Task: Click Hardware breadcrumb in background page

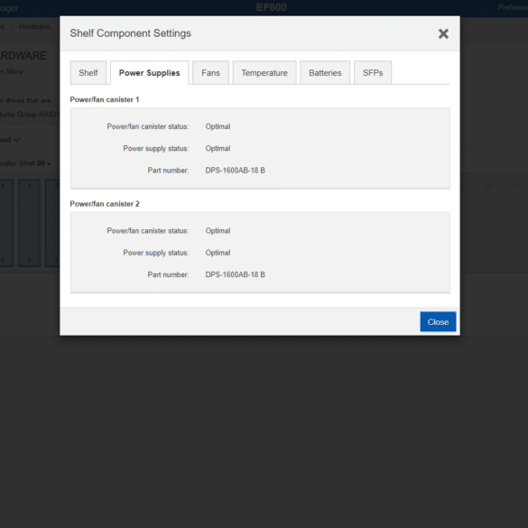Action: click(x=34, y=26)
